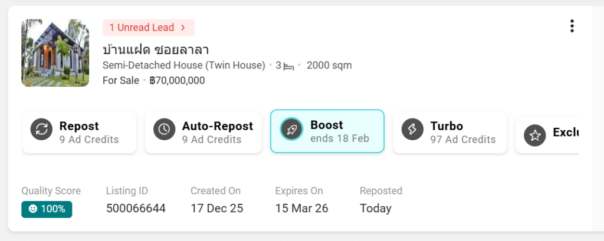Viewport: 604px width, 241px height.
Task: Click the ฿70,000,000 sale price
Action: [x=177, y=81]
